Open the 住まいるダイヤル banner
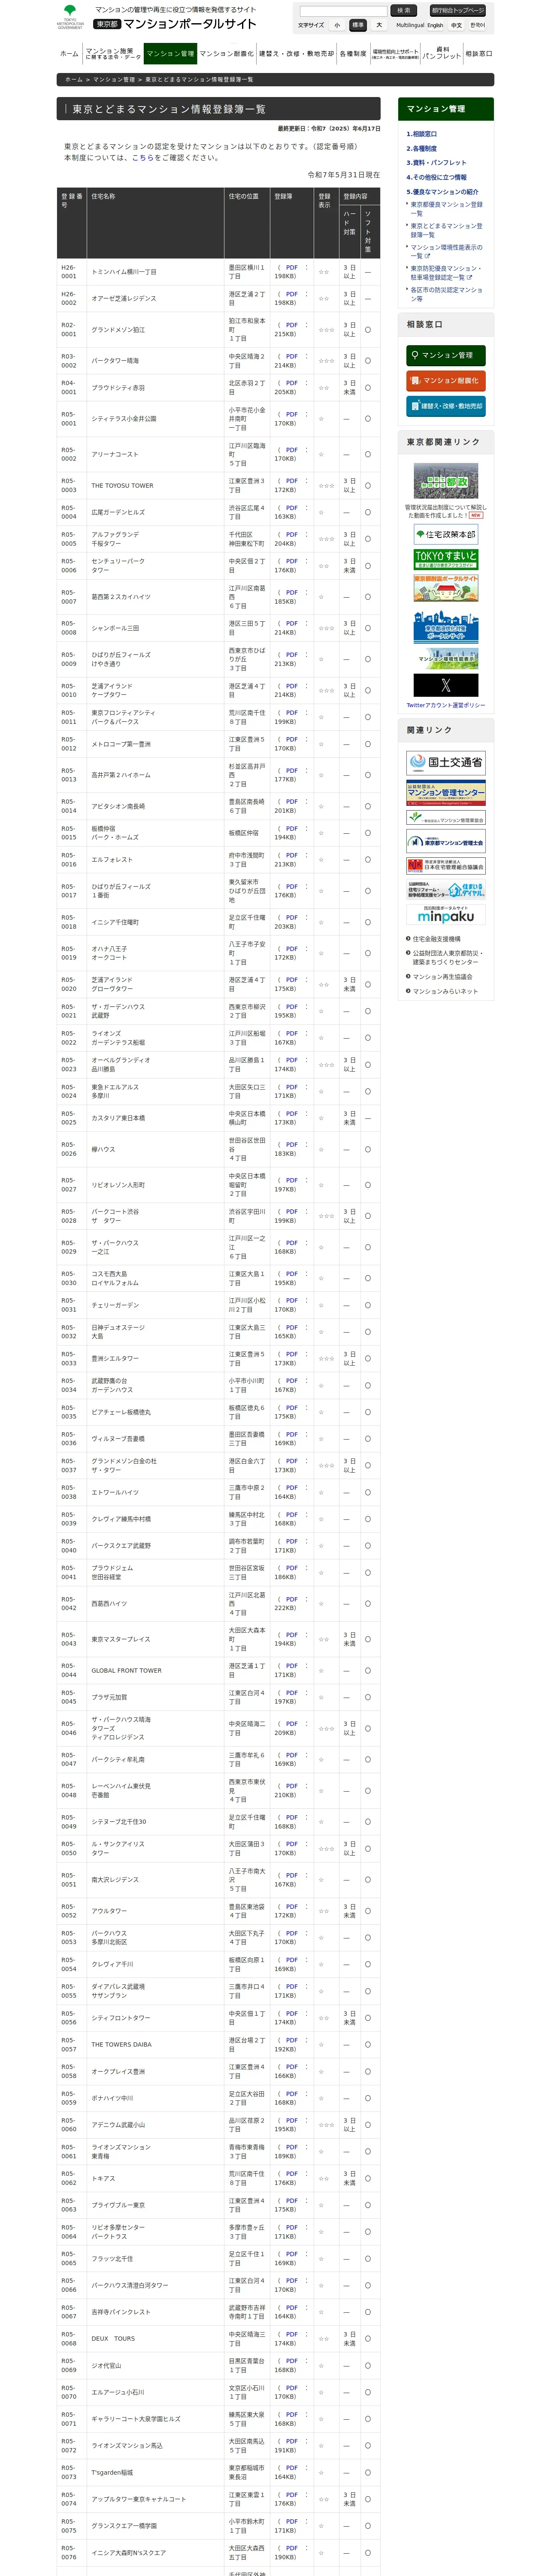The height and width of the screenshot is (2576, 551). (445, 889)
